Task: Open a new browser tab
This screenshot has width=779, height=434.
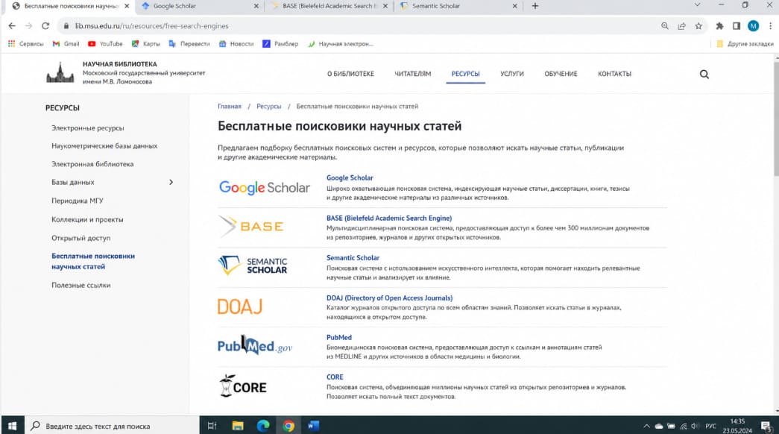Action: coord(535,6)
